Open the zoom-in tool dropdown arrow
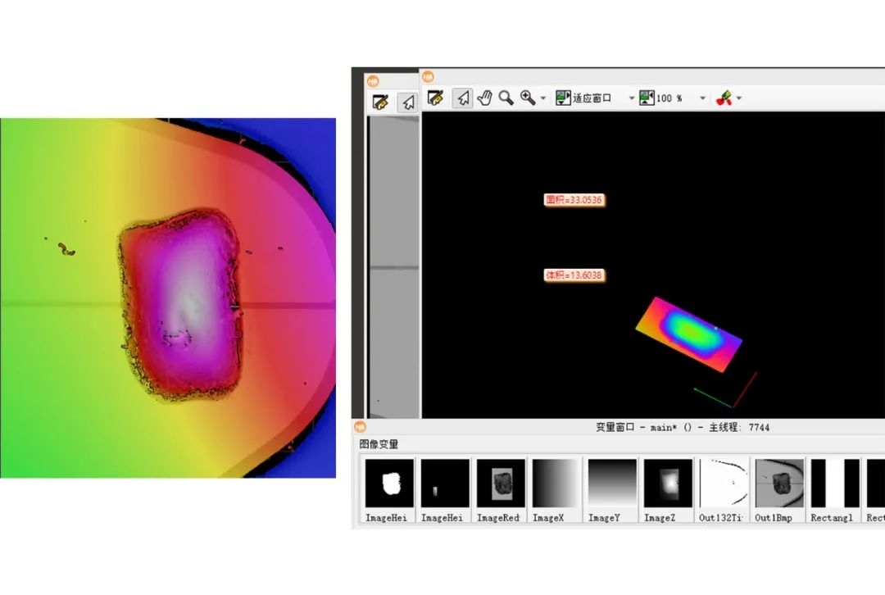Screen dimensions: 885x595 coord(543,98)
